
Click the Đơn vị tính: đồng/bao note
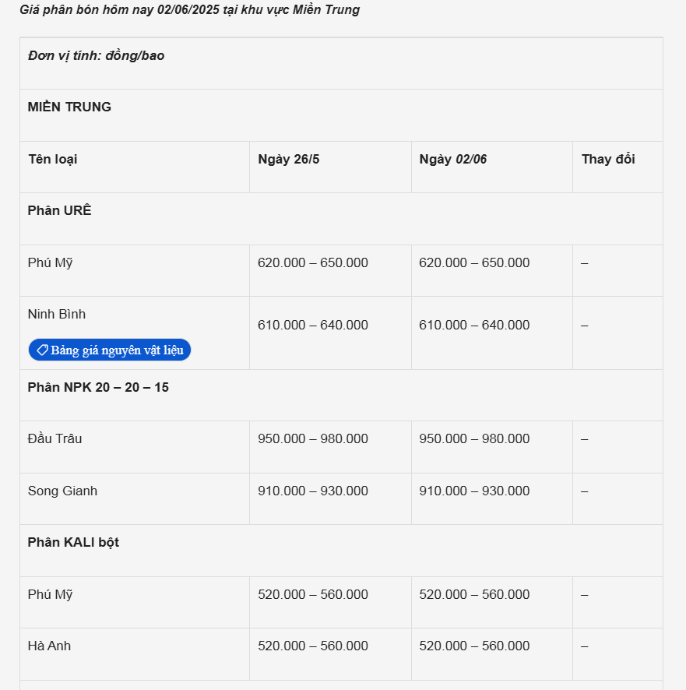(96, 55)
